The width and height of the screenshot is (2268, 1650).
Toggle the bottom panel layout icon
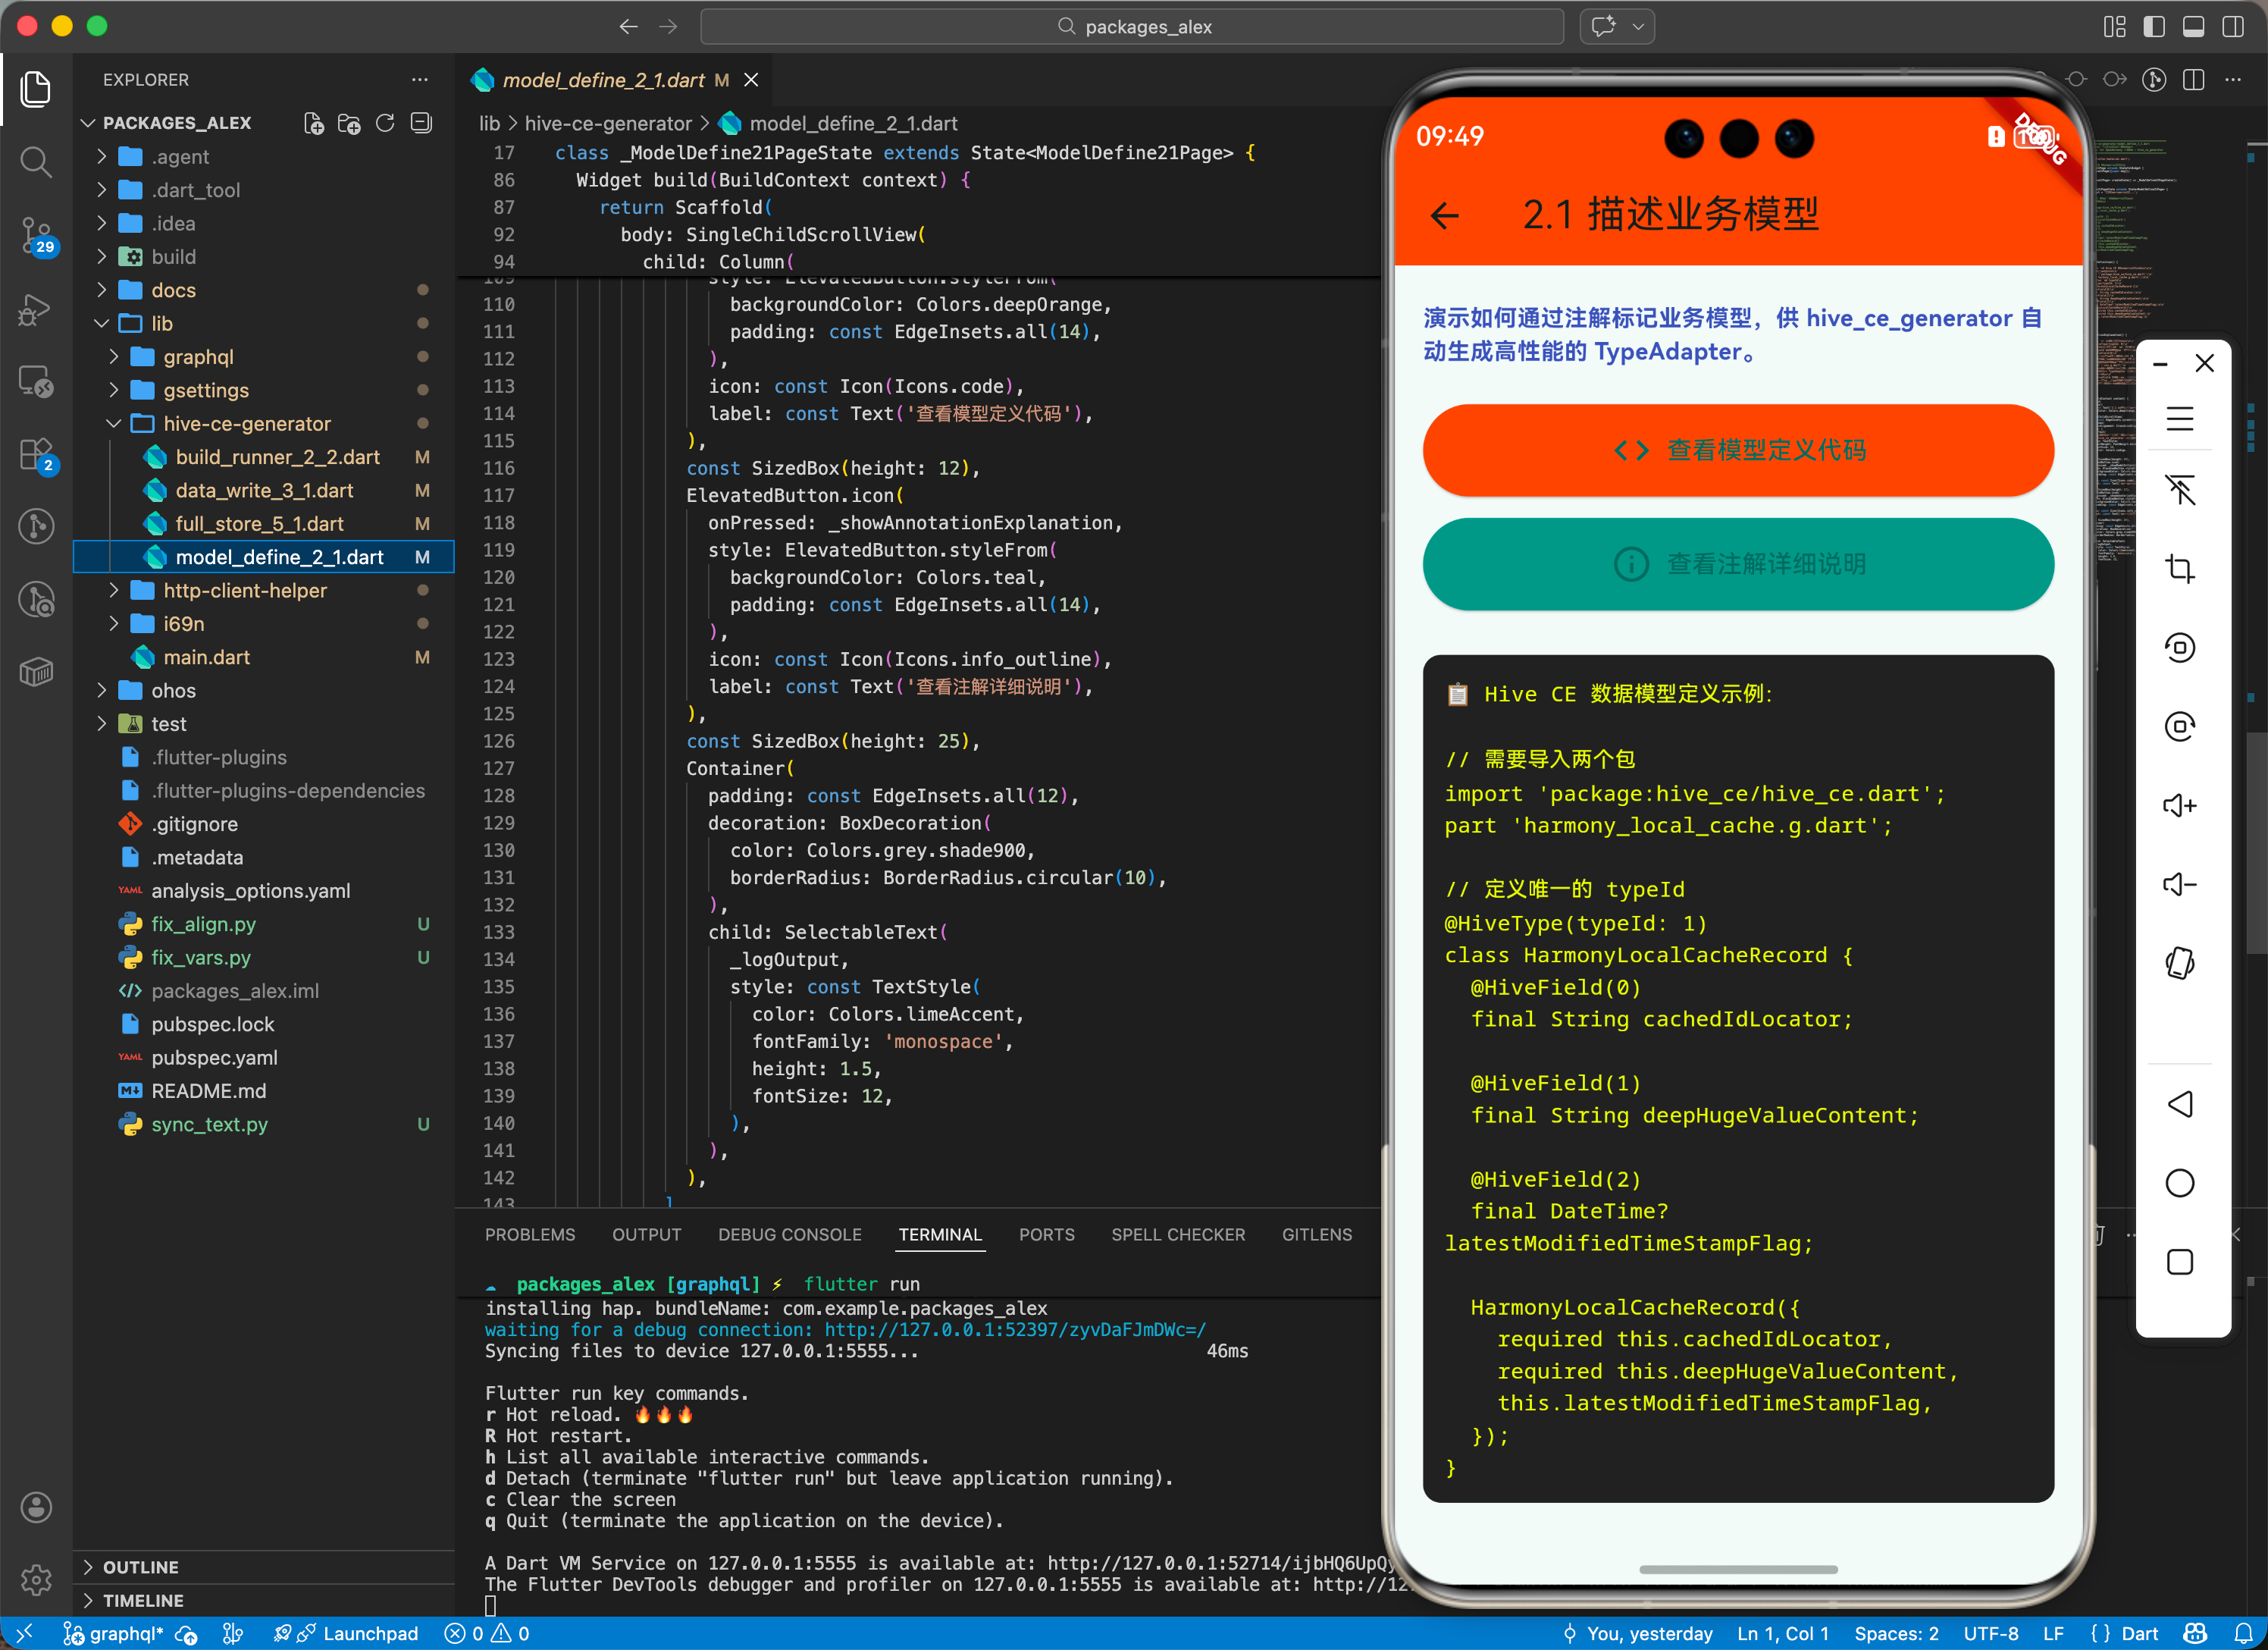pos(2193,27)
